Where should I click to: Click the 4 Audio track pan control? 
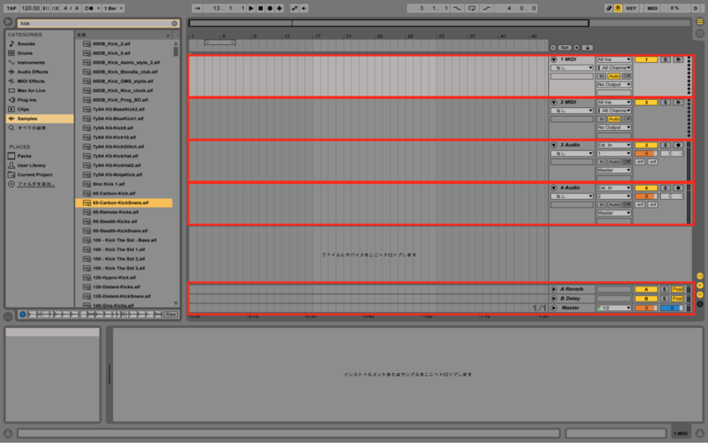(672, 196)
